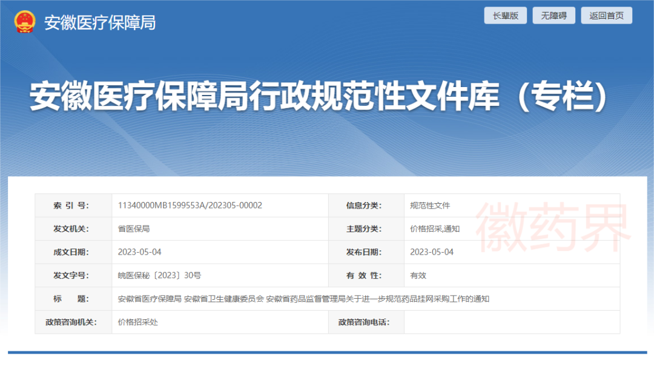Image resolution: width=654 pixels, height=367 pixels.
Task: Return home via 返回首页 button
Action: click(606, 16)
